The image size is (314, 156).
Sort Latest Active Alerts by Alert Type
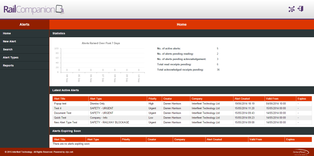118,99
